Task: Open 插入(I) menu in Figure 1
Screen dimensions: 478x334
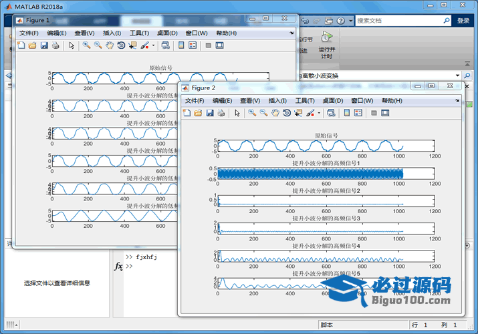Action: 112,33
